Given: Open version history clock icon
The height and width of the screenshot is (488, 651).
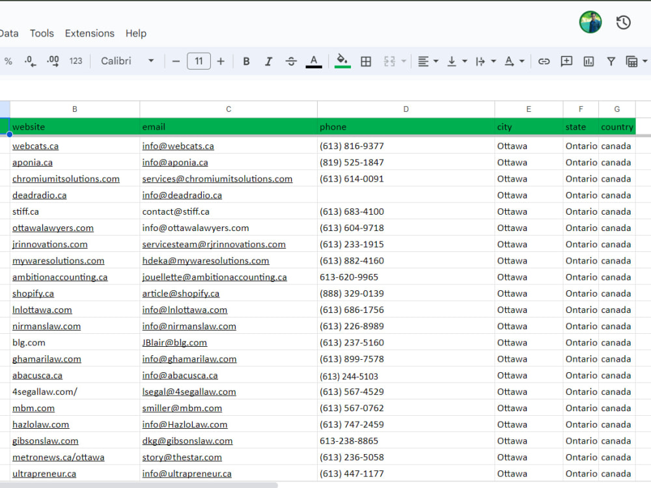Looking at the screenshot, I should pyautogui.click(x=623, y=22).
